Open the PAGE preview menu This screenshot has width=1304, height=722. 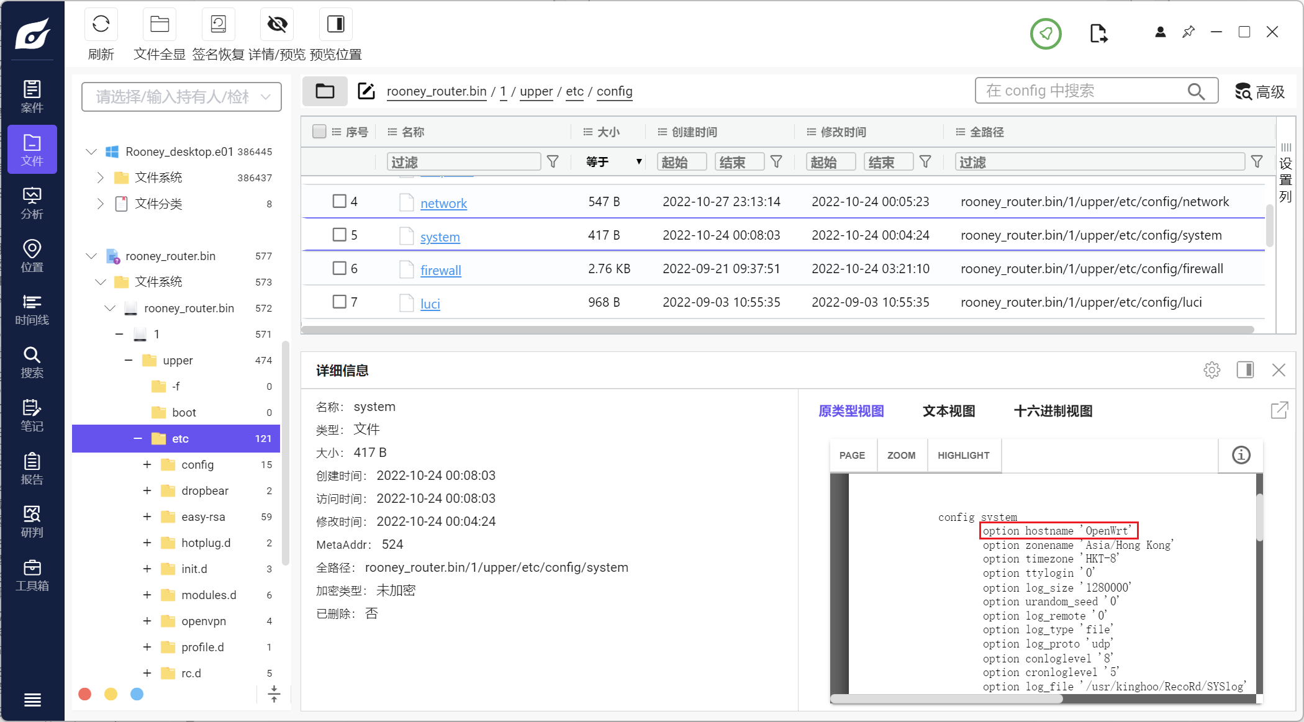(852, 455)
